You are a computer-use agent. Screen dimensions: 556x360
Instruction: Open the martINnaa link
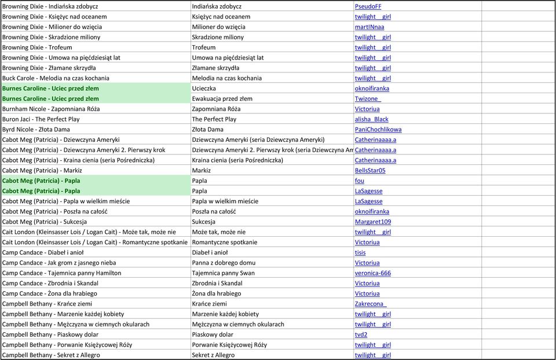coord(369,27)
